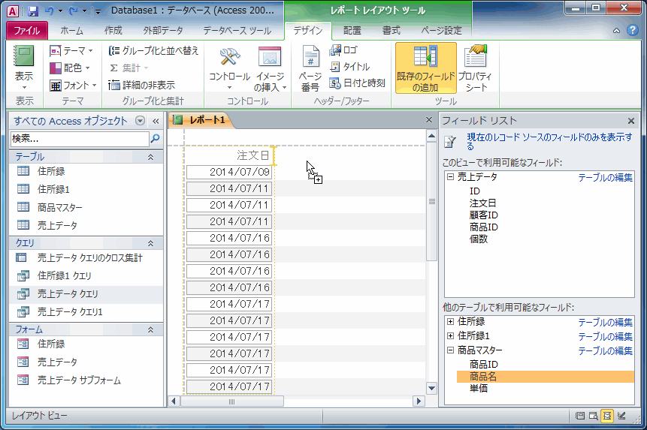Click the report horizontal scrollbar thumb
Image resolution: width=647 pixels, height=430 pixels.
(x=232, y=401)
